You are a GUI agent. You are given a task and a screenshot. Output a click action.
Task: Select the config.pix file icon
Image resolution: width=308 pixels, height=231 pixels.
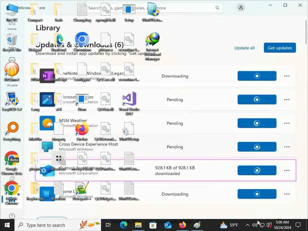[x=82, y=72]
